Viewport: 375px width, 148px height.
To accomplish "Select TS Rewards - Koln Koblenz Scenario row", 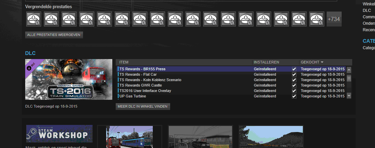I will click(231, 80).
